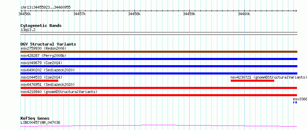
Task: Click the Cytogenetic Bands track title
Action: coord(41,26)
